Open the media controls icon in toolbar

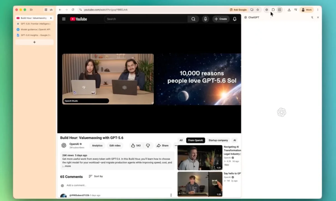click(x=296, y=10)
